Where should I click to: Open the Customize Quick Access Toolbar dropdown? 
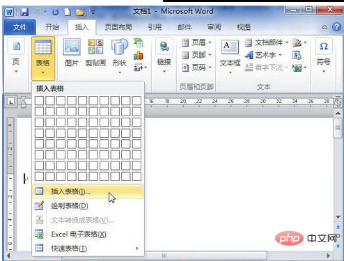tap(93, 12)
